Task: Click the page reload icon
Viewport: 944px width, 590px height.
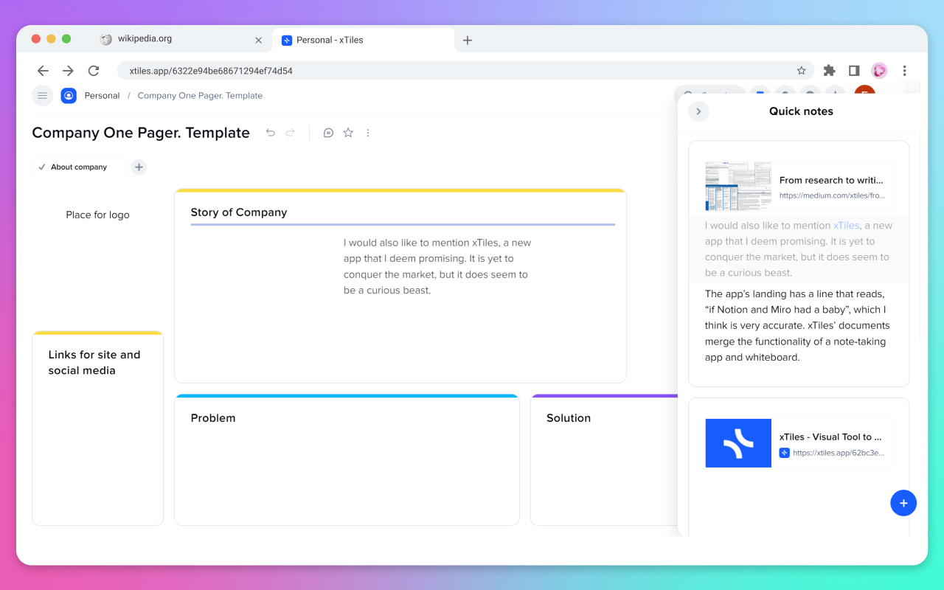Action: pos(93,70)
